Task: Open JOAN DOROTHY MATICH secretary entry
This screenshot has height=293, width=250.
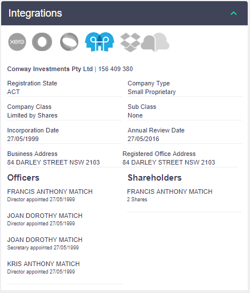Action: (x=45, y=243)
